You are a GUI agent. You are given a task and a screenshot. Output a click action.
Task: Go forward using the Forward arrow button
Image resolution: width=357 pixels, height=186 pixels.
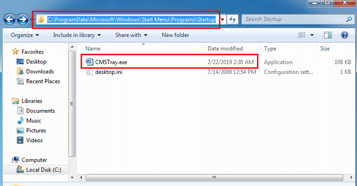pos(23,20)
